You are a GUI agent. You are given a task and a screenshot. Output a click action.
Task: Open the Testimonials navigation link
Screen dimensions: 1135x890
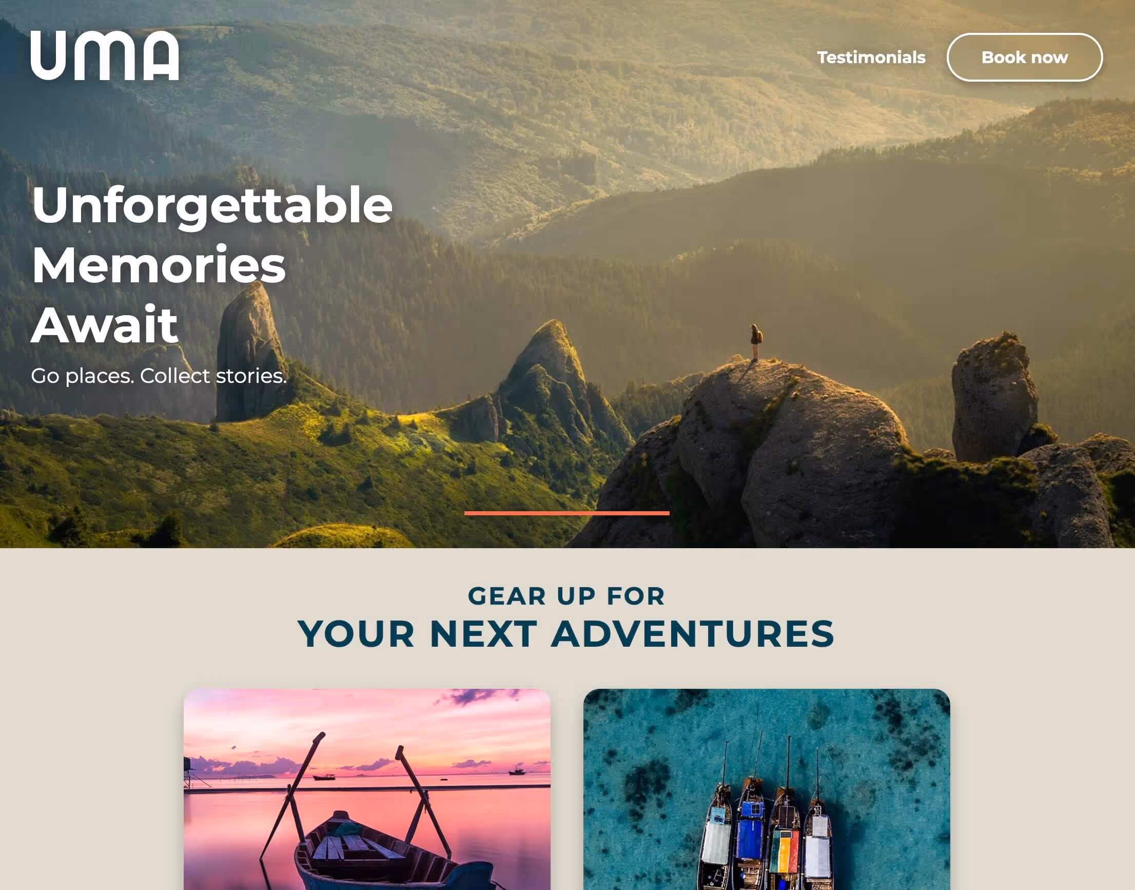[871, 57]
